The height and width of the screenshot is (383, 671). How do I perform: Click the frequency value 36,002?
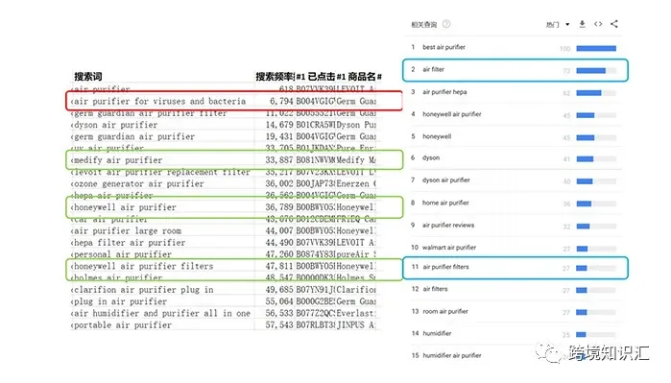point(279,184)
